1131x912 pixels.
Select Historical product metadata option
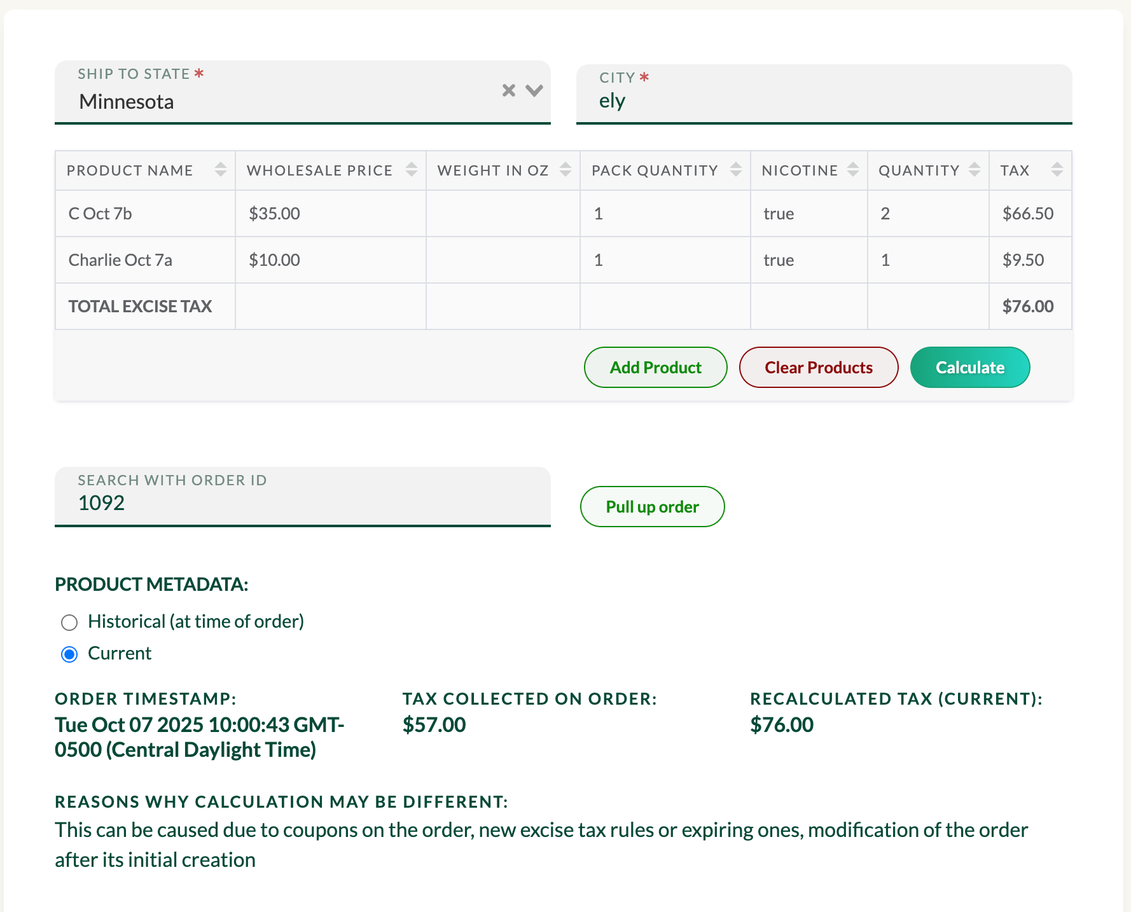pyautogui.click(x=69, y=622)
